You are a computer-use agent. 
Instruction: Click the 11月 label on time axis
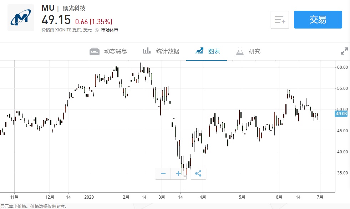(x=15, y=197)
